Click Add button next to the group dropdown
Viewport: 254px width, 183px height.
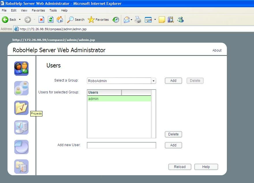[173, 81]
